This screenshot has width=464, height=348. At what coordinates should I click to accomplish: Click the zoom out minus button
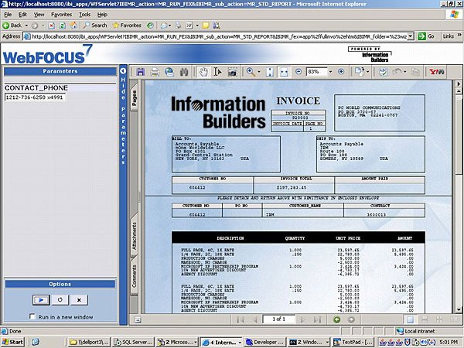(x=299, y=72)
